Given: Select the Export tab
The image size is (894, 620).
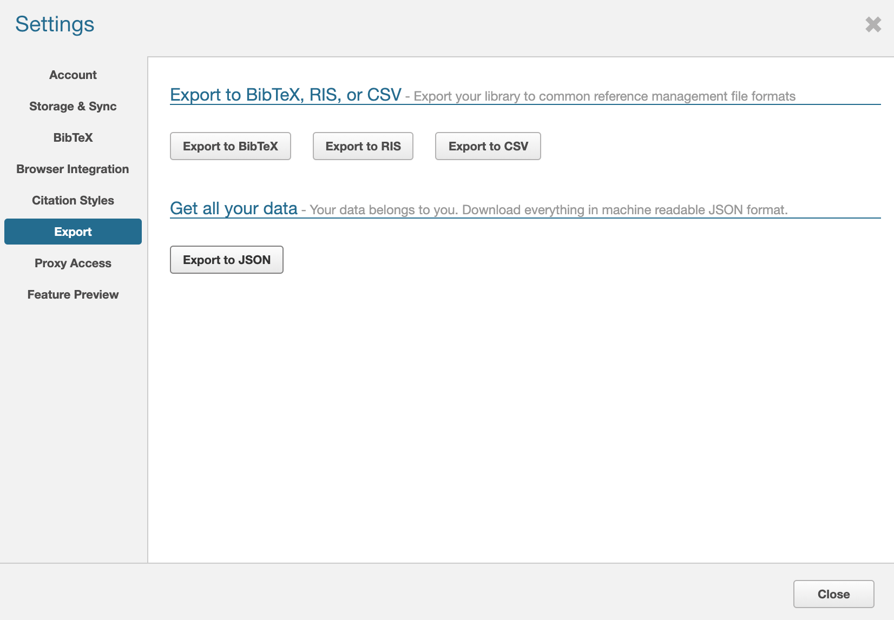Looking at the screenshot, I should 73,232.
